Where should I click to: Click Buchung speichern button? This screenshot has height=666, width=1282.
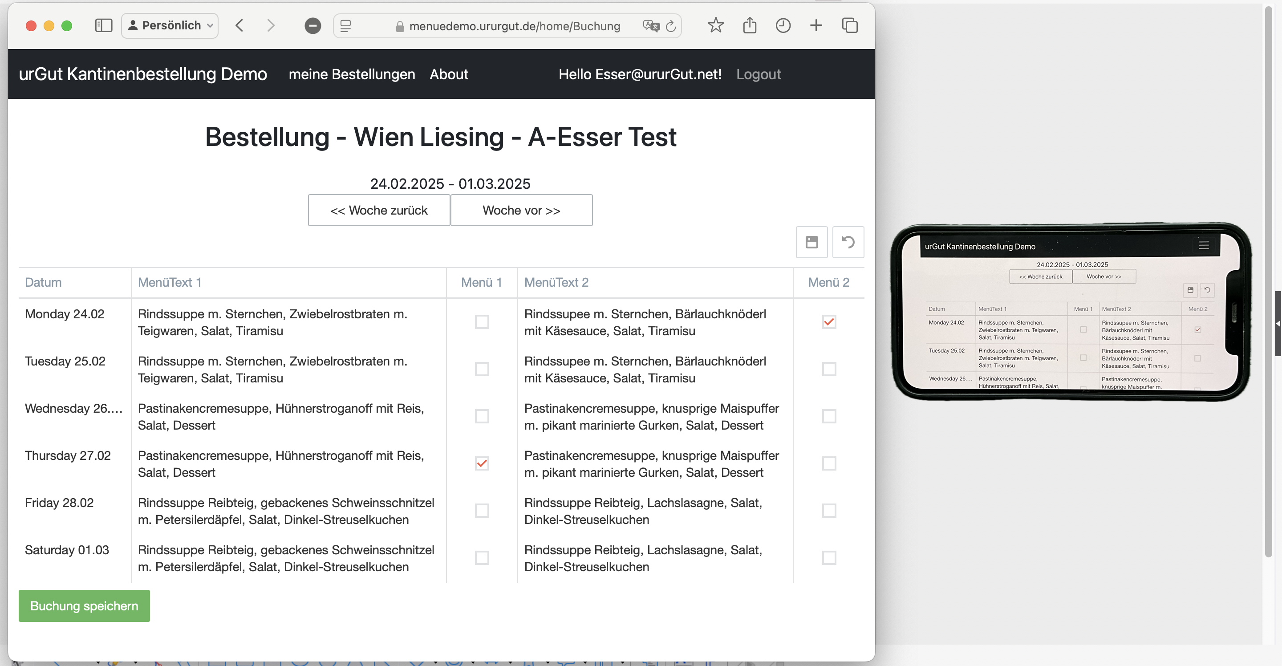[84, 606]
